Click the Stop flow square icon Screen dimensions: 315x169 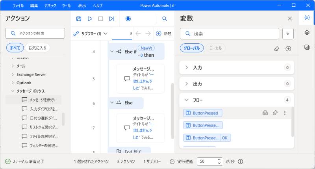click(x=100, y=19)
